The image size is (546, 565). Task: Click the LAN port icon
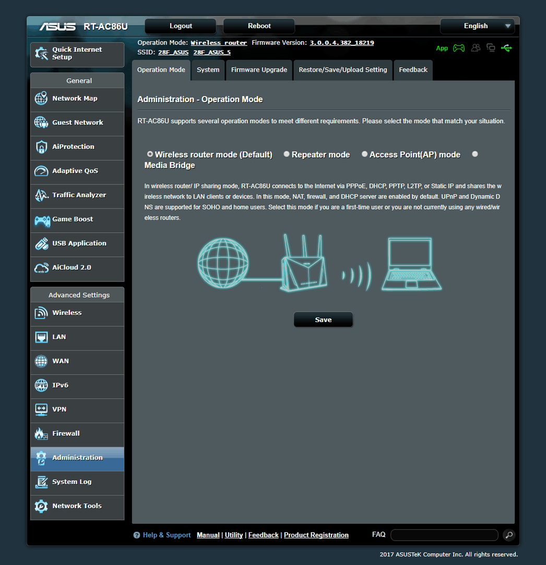pyautogui.click(x=41, y=337)
